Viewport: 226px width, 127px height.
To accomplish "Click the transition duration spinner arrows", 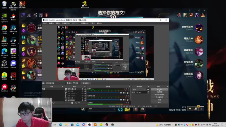I will point(148,92).
